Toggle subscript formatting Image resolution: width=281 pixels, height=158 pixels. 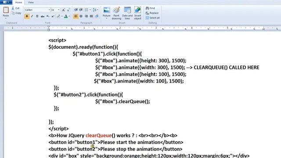(x=48, y=16)
